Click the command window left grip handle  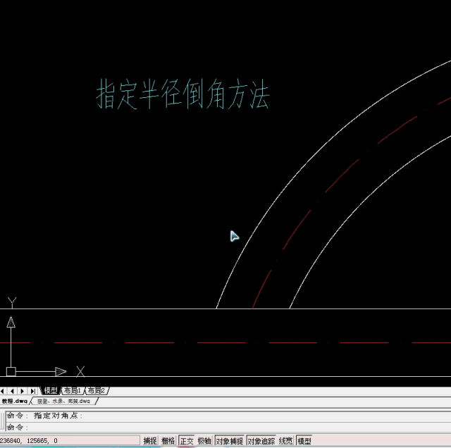2,421
